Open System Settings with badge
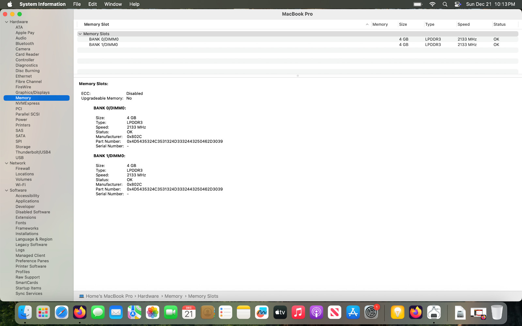The height and width of the screenshot is (326, 522). click(x=371, y=312)
